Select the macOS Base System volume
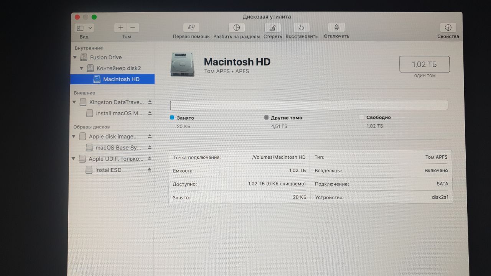This screenshot has width=491, height=276. coord(118,148)
